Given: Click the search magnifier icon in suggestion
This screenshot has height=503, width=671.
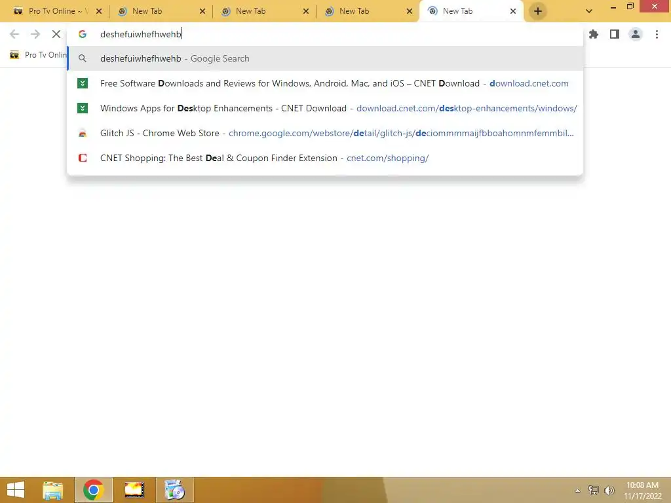Looking at the screenshot, I should tap(83, 58).
